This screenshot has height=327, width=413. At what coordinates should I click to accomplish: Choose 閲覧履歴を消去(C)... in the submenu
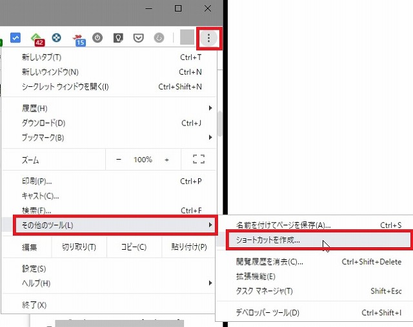pos(270,262)
